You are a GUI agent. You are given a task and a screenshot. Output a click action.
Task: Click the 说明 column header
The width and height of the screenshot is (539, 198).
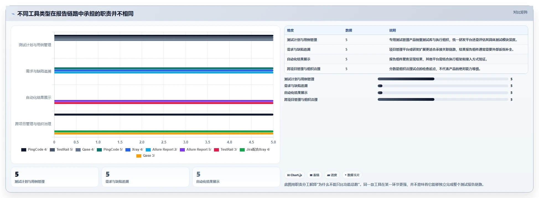point(392,30)
